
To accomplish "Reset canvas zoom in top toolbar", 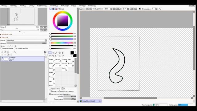I will 119,9.
